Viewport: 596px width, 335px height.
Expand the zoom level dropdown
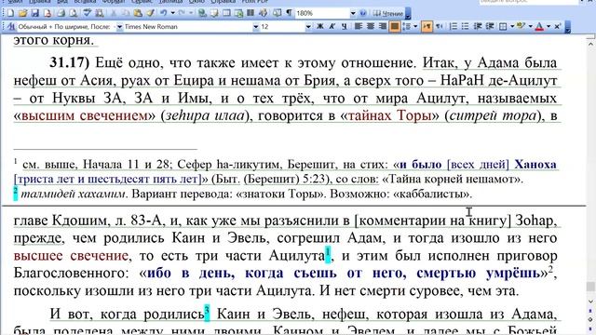353,13
